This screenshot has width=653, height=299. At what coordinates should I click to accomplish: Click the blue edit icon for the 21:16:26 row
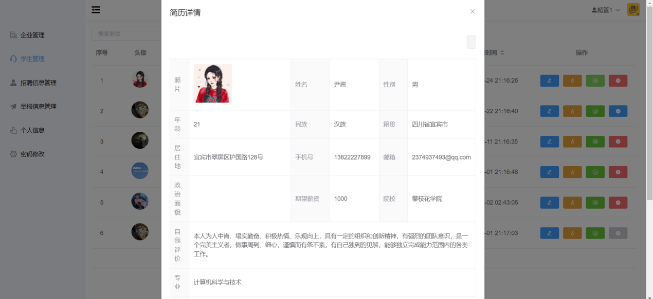[x=550, y=81]
